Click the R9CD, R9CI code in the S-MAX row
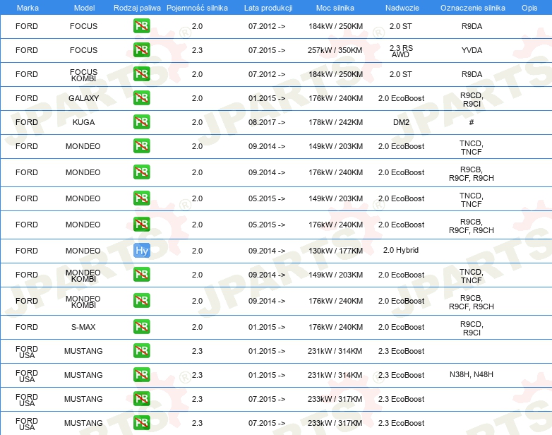 (x=472, y=328)
